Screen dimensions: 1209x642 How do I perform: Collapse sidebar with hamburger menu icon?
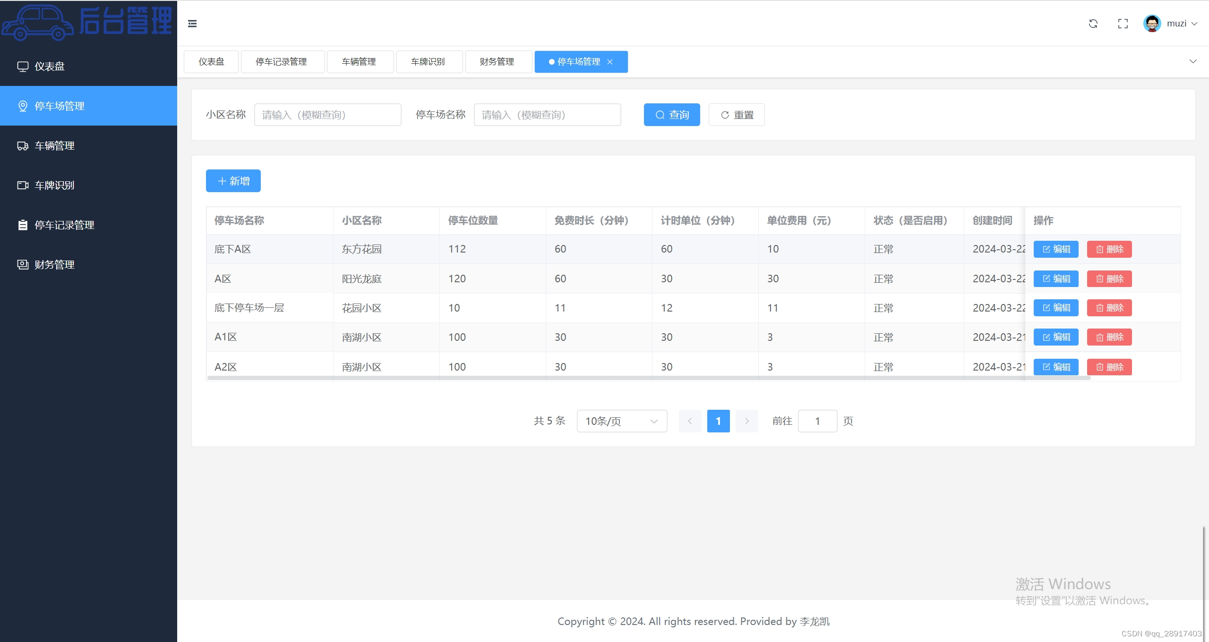pos(192,24)
